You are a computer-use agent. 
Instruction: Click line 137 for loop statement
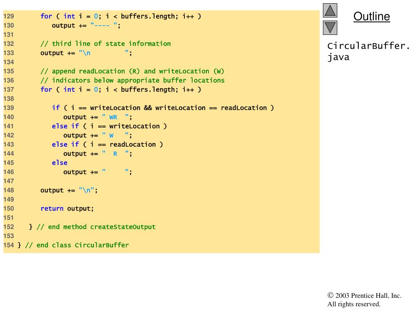click(121, 90)
